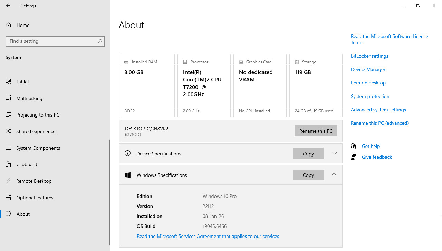This screenshot has height=251, width=442.
Task: Click the Graphics Card icon
Action: 241,62
